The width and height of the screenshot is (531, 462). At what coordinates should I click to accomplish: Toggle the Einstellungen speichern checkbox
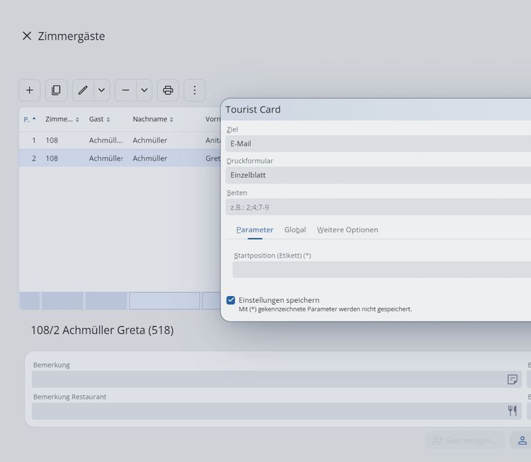[231, 300]
